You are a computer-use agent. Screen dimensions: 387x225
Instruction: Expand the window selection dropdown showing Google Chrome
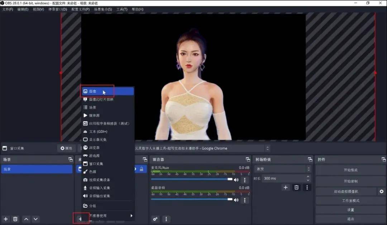(267, 148)
